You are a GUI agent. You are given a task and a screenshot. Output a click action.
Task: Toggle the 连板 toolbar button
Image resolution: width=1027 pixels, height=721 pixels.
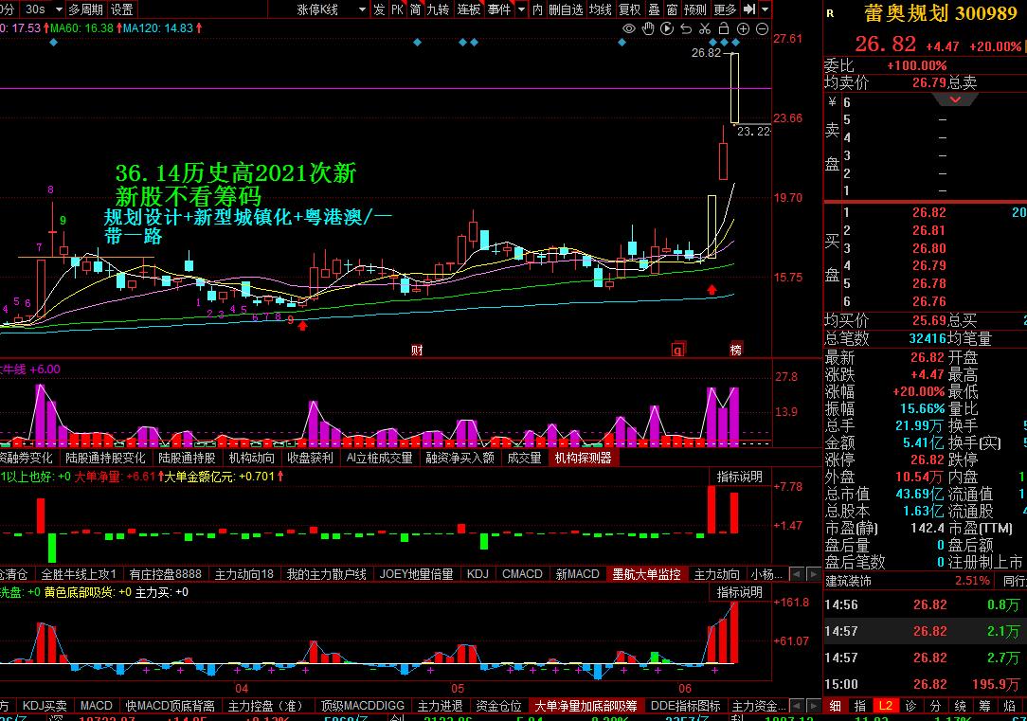click(x=468, y=9)
